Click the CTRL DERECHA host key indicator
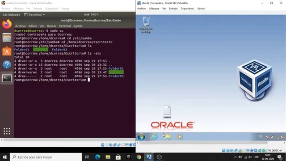 [274, 151]
